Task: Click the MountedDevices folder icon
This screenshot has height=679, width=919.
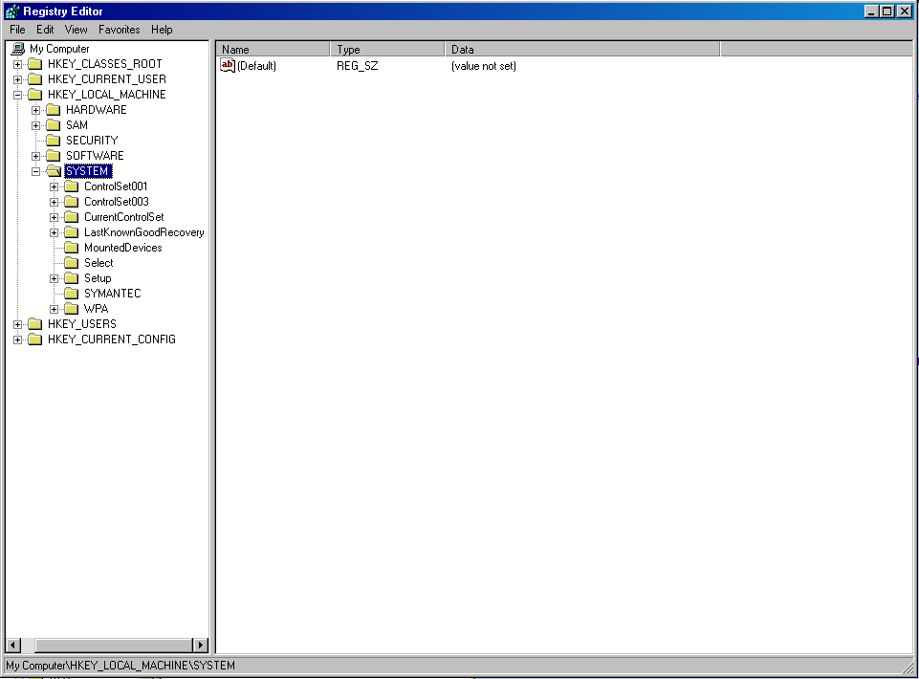Action: point(72,248)
